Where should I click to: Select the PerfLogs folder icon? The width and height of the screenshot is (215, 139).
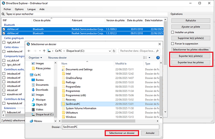(63, 82)
